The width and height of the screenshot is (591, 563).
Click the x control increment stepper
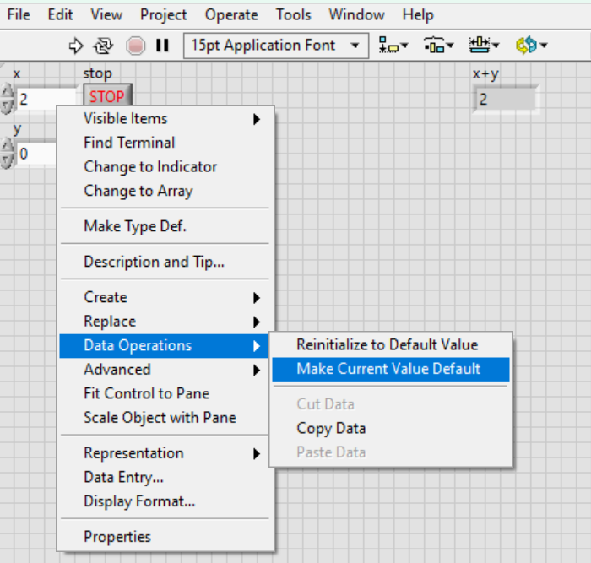(x=8, y=92)
